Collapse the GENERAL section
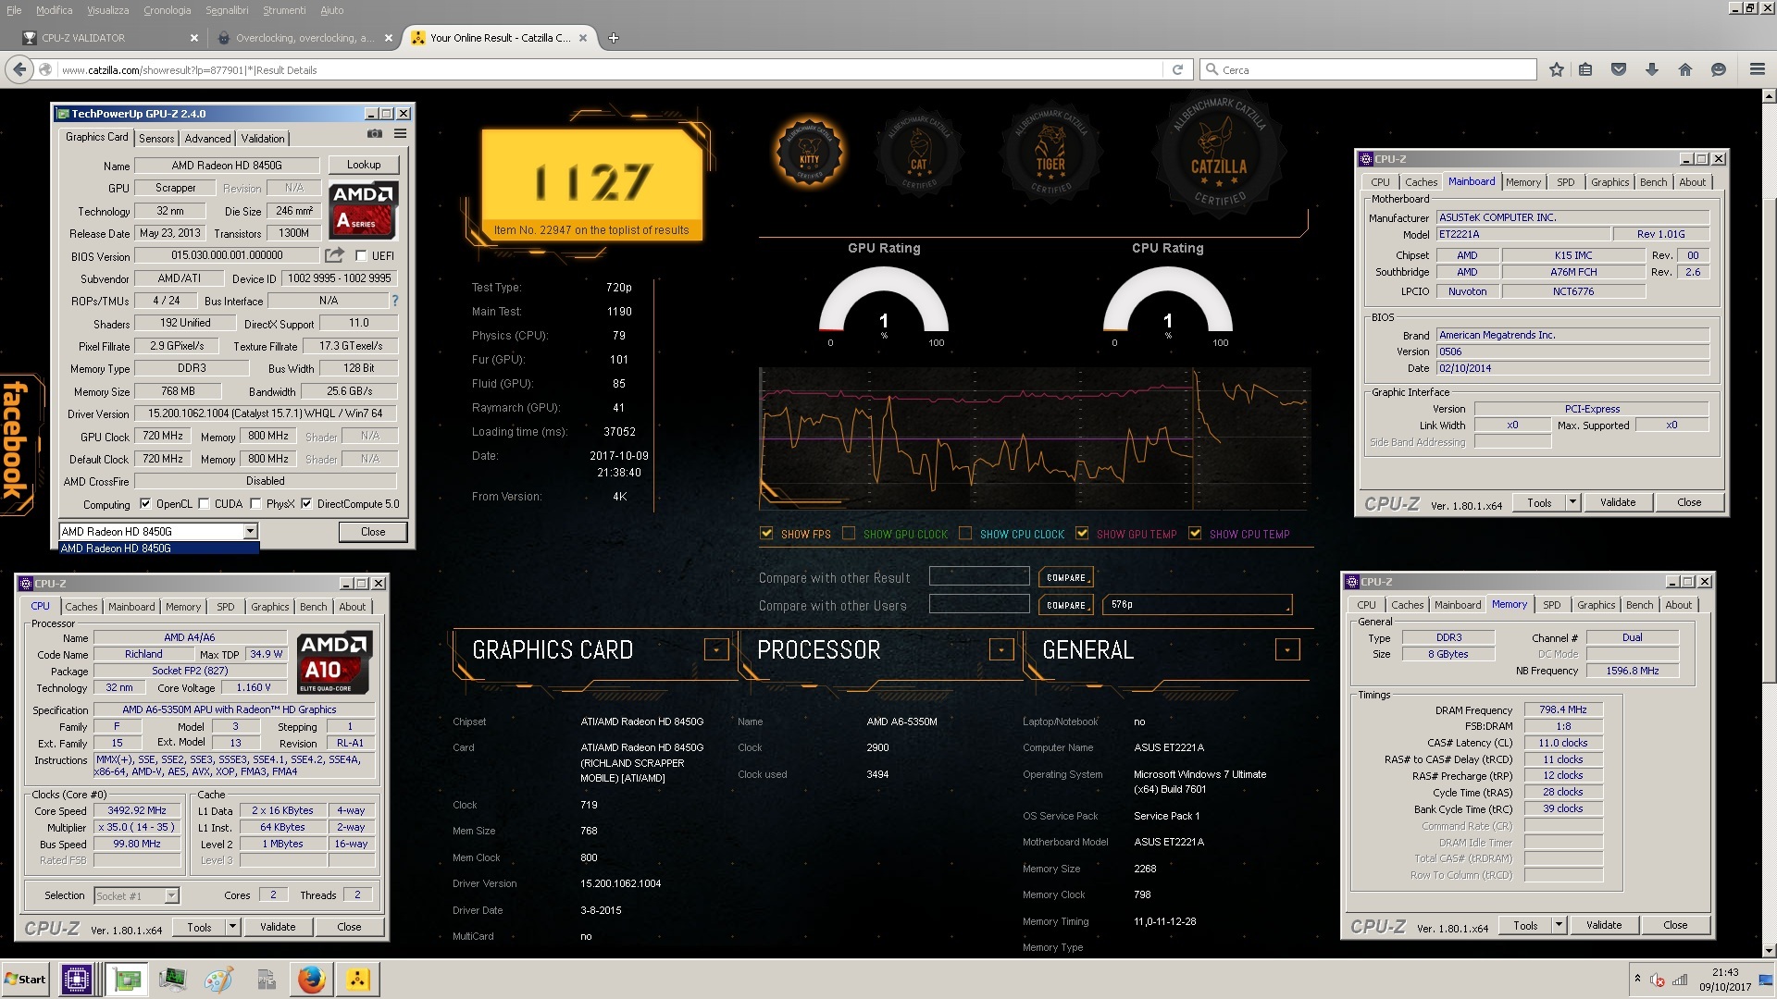This screenshot has width=1777, height=999. tap(1287, 649)
